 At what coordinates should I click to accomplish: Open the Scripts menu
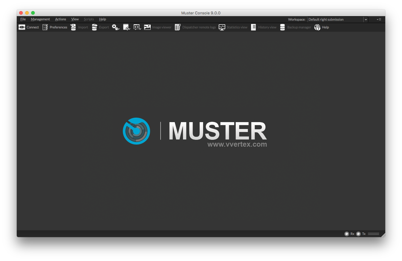(x=89, y=19)
